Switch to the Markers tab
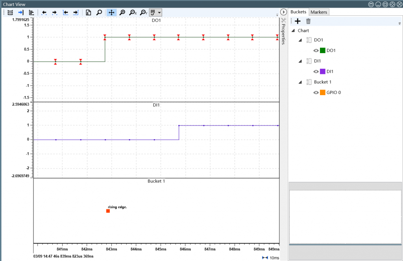The width and height of the screenshot is (403, 261). pos(319,12)
